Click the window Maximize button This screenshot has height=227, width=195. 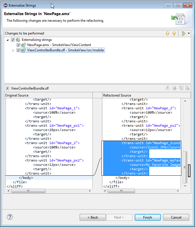coord(178,6)
